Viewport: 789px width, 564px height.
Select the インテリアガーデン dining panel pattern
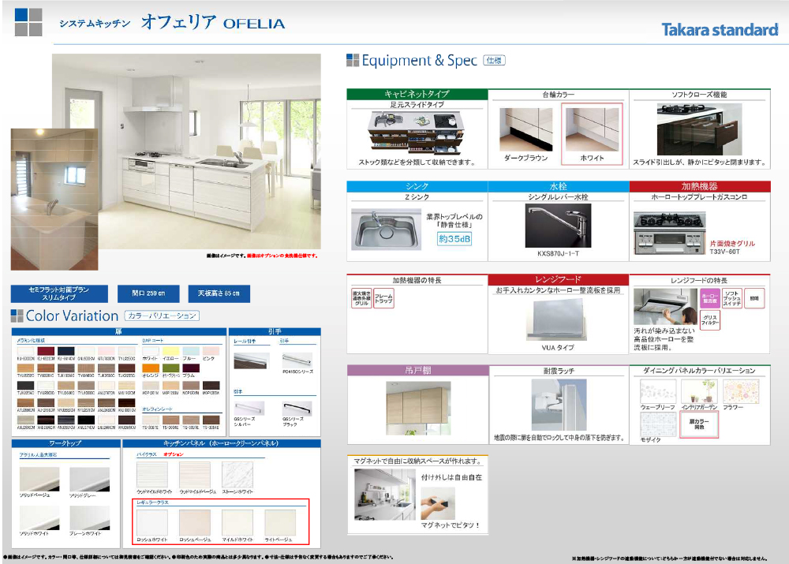pyautogui.click(x=699, y=392)
